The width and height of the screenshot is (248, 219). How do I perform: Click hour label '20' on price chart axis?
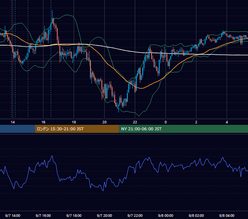pos(104,122)
